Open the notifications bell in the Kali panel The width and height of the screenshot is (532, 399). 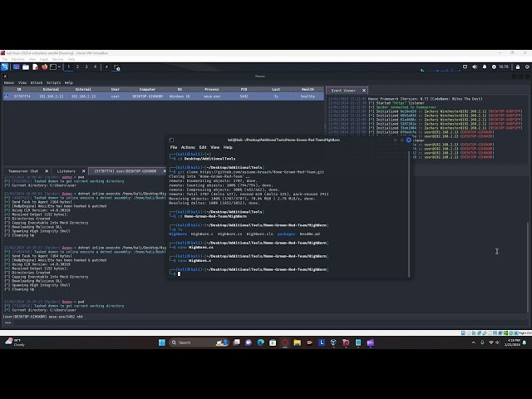485,66
